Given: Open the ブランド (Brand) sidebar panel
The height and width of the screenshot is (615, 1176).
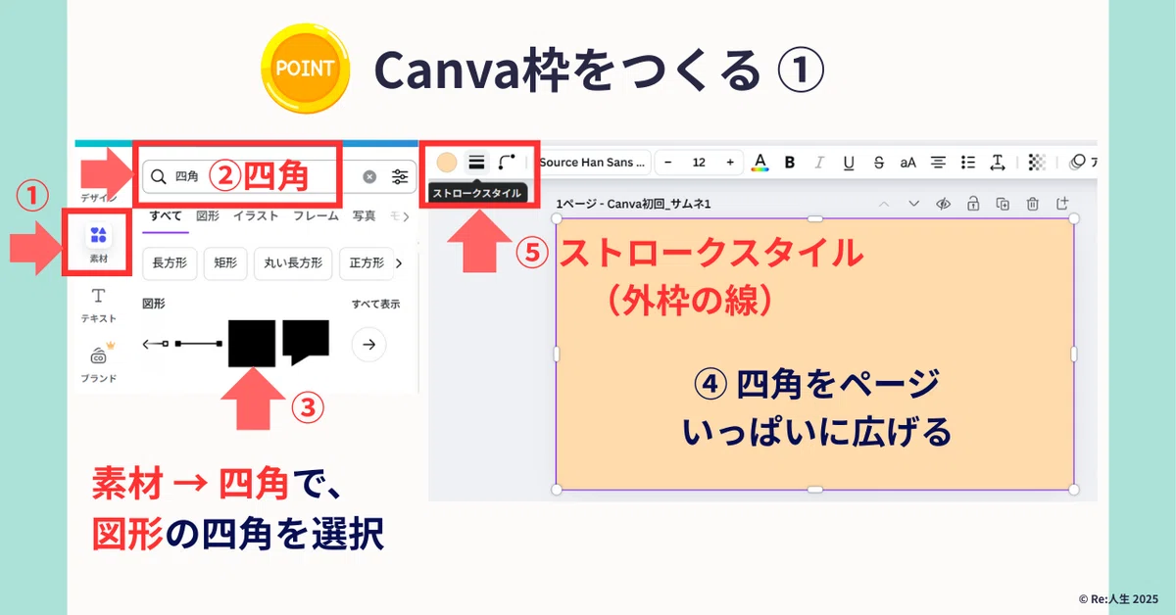Looking at the screenshot, I should 98,363.
